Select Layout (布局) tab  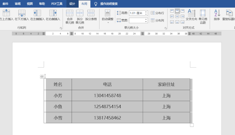tap(84, 4)
